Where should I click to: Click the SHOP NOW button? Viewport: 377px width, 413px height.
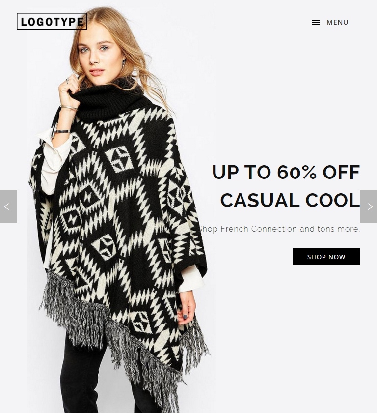[x=326, y=257]
